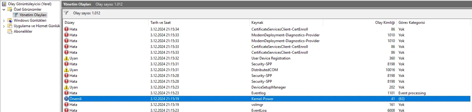472x112 pixels.
Task: Expand Uygulama ve Hizmet Günlükleri node
Action: point(4,26)
